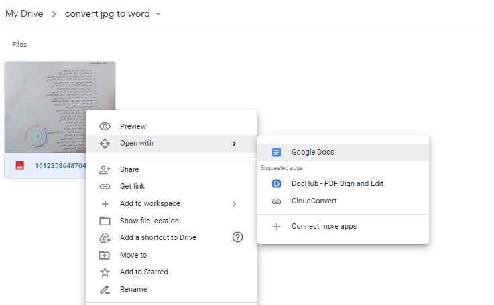Click Connect more apps option
The image size is (494, 305).
[x=324, y=227]
